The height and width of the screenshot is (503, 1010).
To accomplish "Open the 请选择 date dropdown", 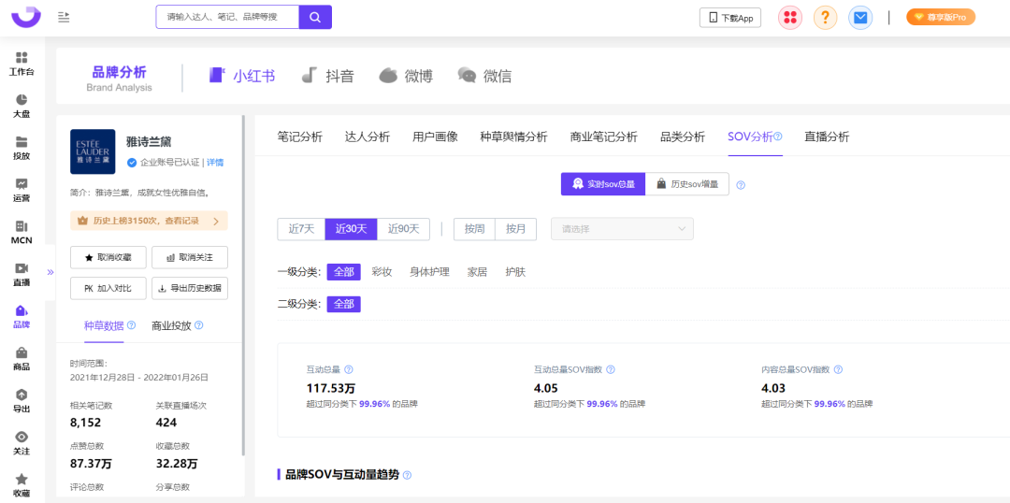I will coord(622,229).
